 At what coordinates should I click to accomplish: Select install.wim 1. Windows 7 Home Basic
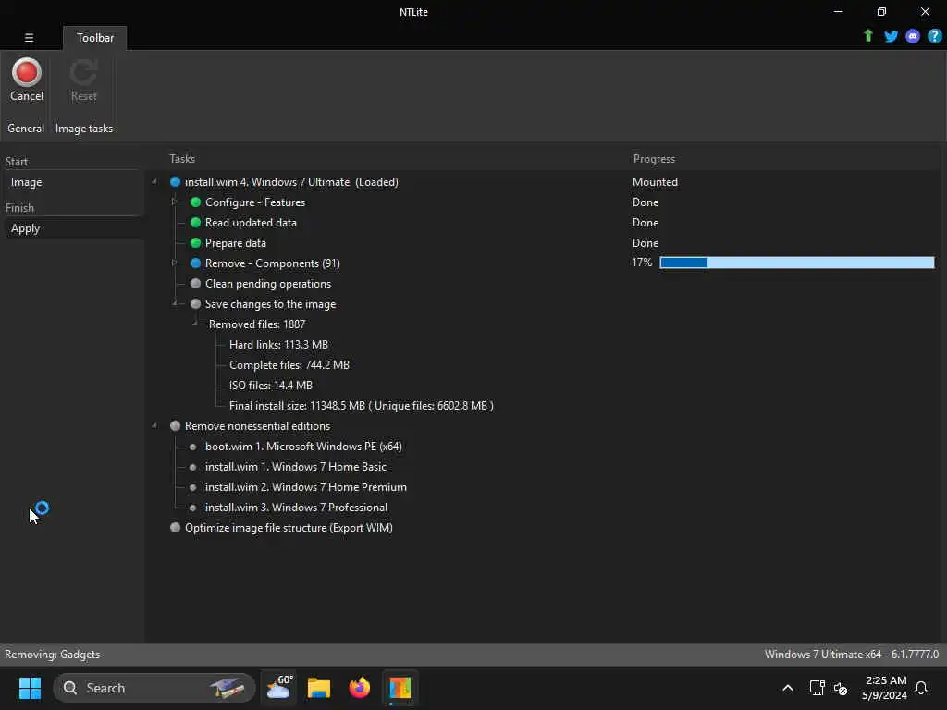tap(296, 467)
